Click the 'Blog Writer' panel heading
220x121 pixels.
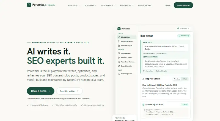pyautogui.click(x=147, y=36)
